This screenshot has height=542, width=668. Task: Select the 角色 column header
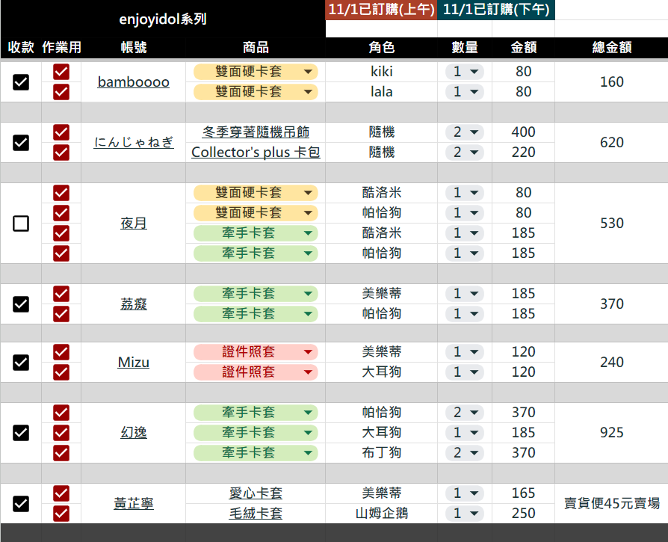click(381, 47)
